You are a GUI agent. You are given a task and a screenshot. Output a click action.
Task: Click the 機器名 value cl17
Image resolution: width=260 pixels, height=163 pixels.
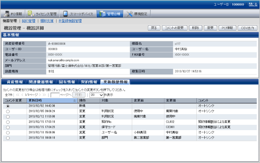coord(178,44)
